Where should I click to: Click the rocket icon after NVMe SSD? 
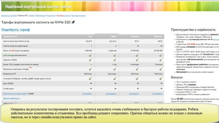[x=73, y=22]
